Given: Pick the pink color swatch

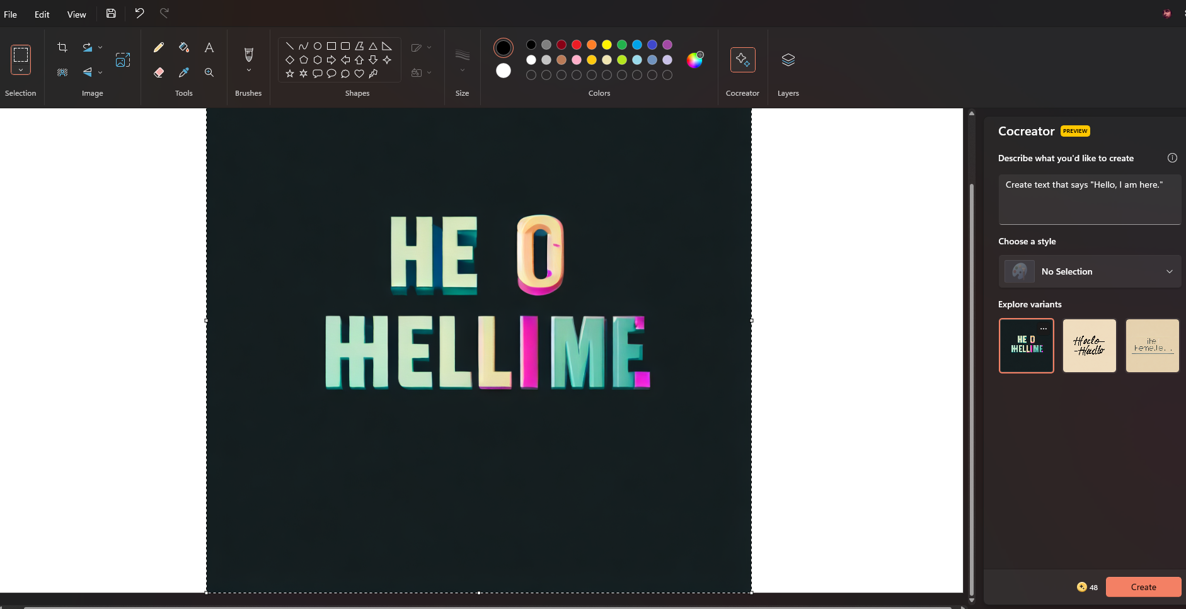Looking at the screenshot, I should 577,60.
